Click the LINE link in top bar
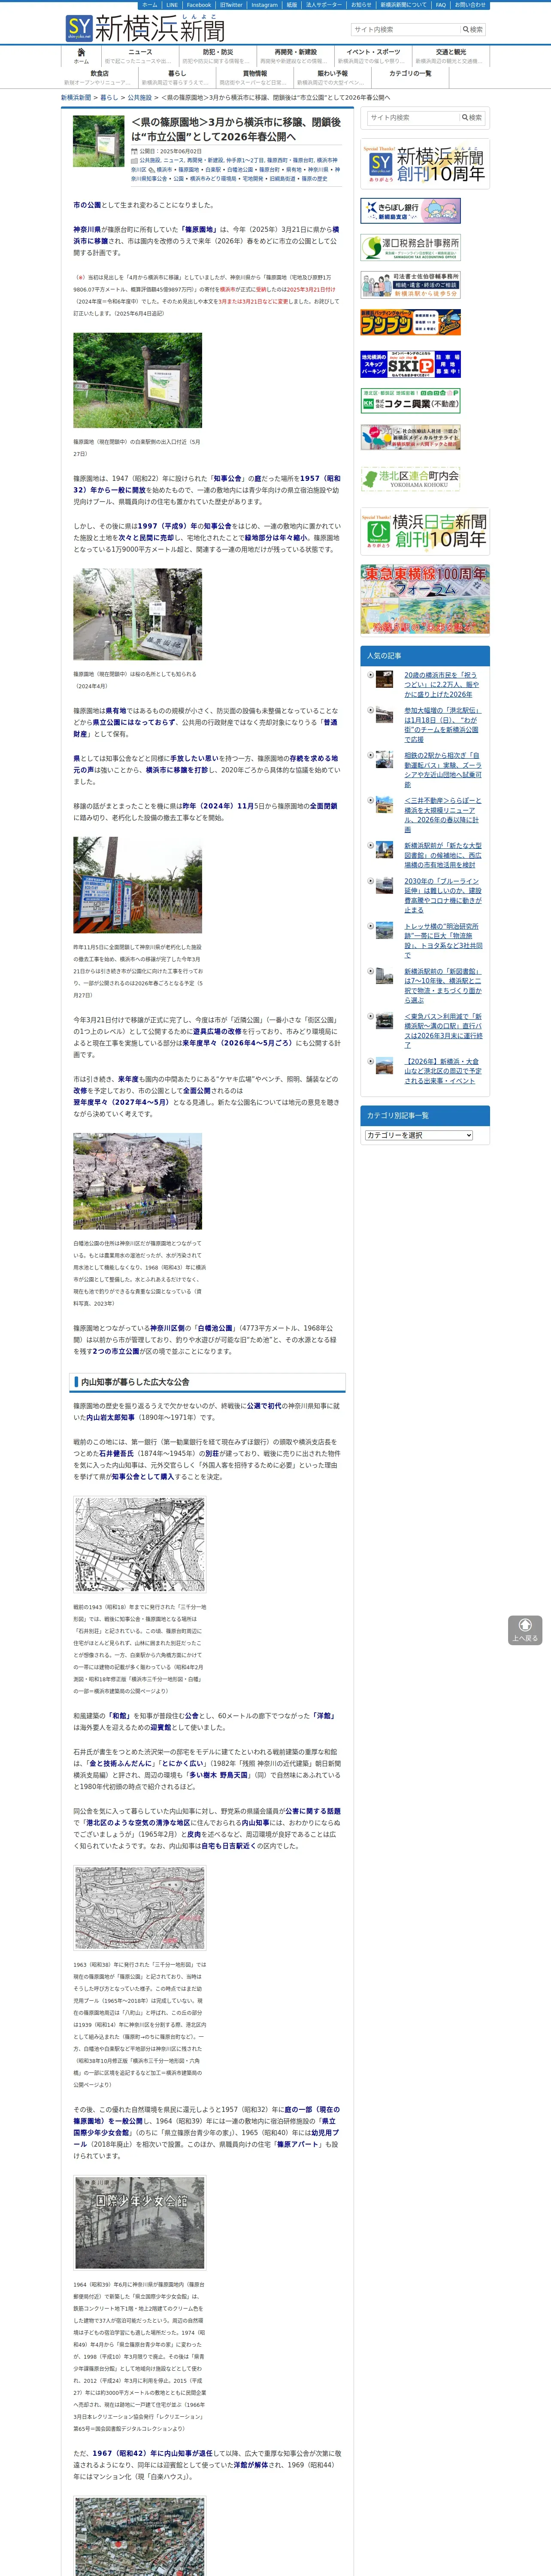This screenshot has height=2576, width=551. pos(172,5)
